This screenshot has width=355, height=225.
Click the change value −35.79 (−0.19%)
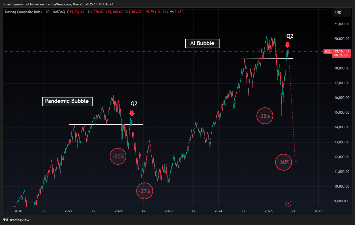coord(156,12)
